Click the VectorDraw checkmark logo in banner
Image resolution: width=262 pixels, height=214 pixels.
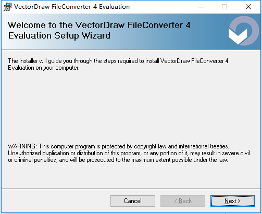[x=243, y=31]
